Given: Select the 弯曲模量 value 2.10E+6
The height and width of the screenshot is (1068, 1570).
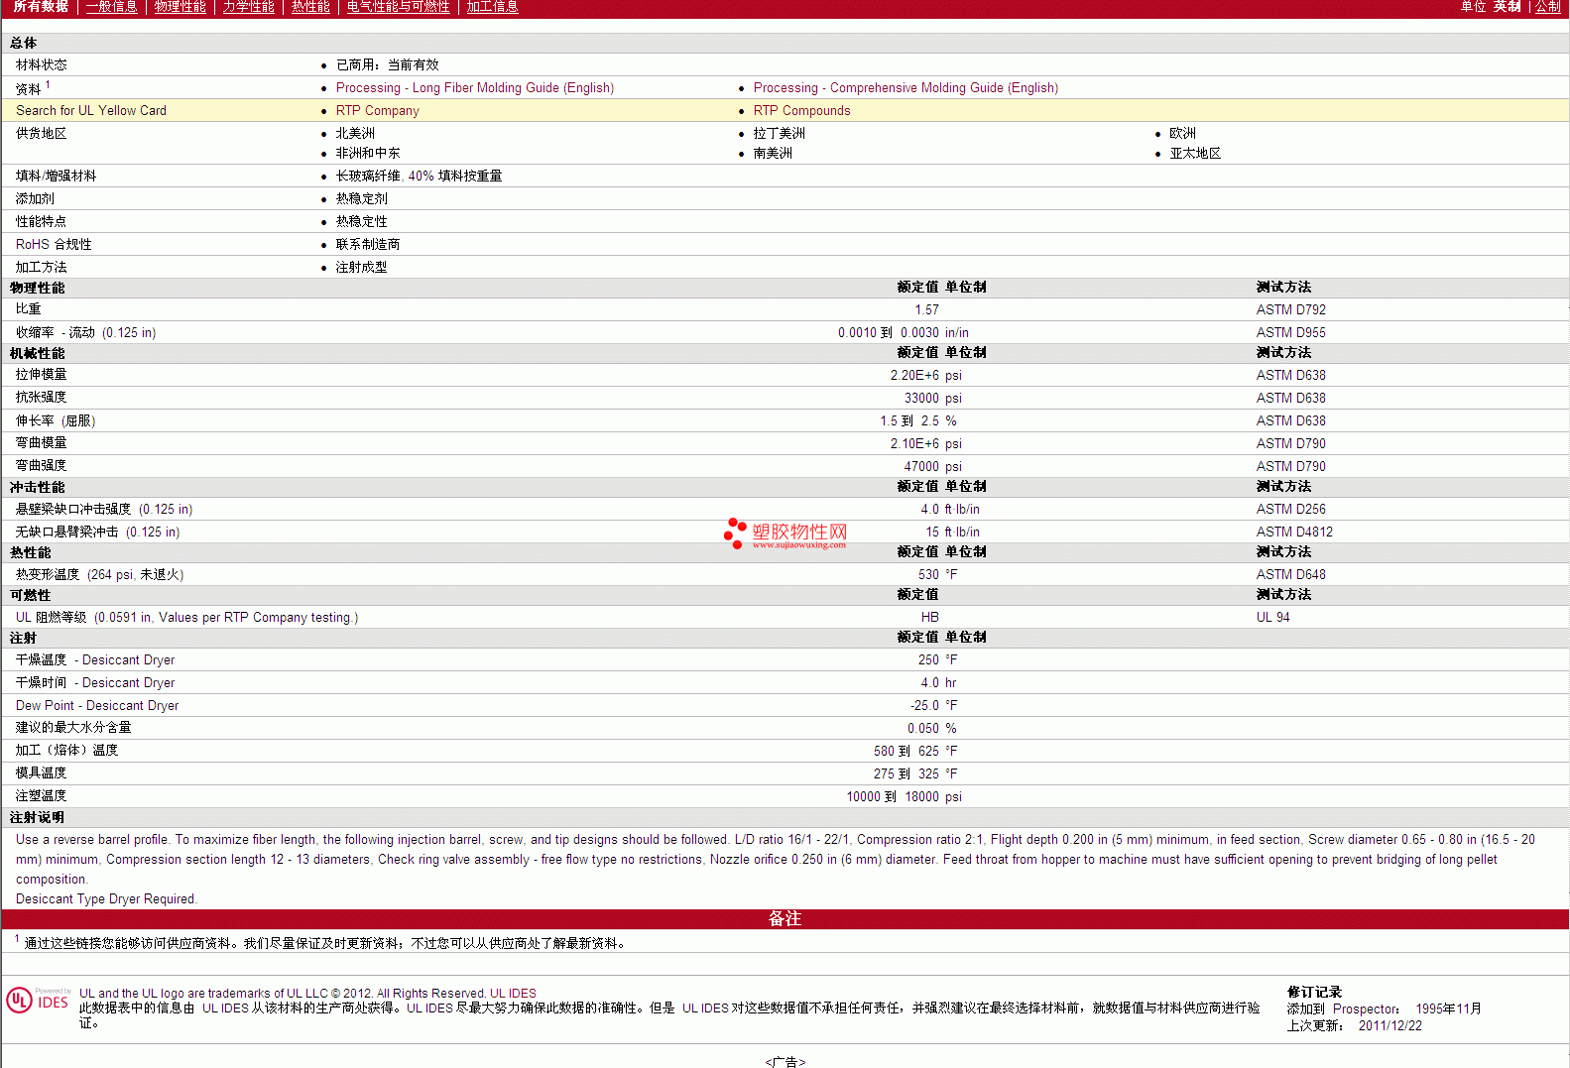Looking at the screenshot, I should (914, 444).
